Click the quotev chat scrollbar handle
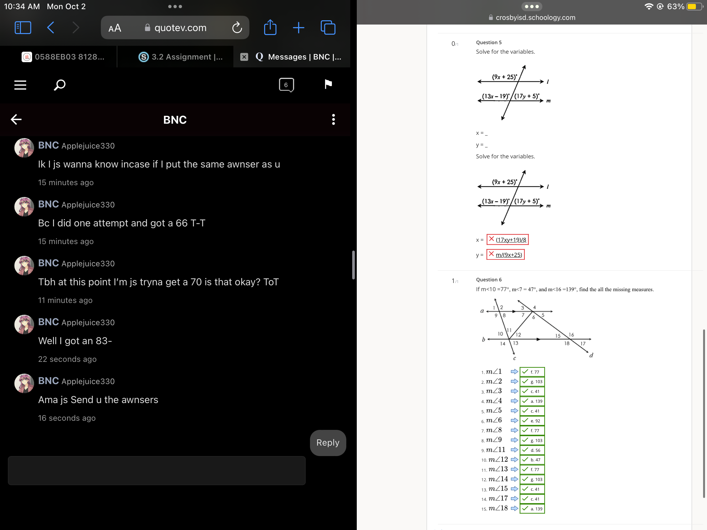Viewport: 707px width, 530px height. point(353,265)
